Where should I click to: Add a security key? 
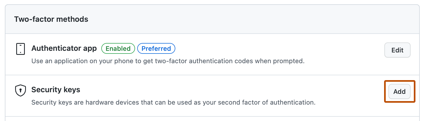[399, 92]
